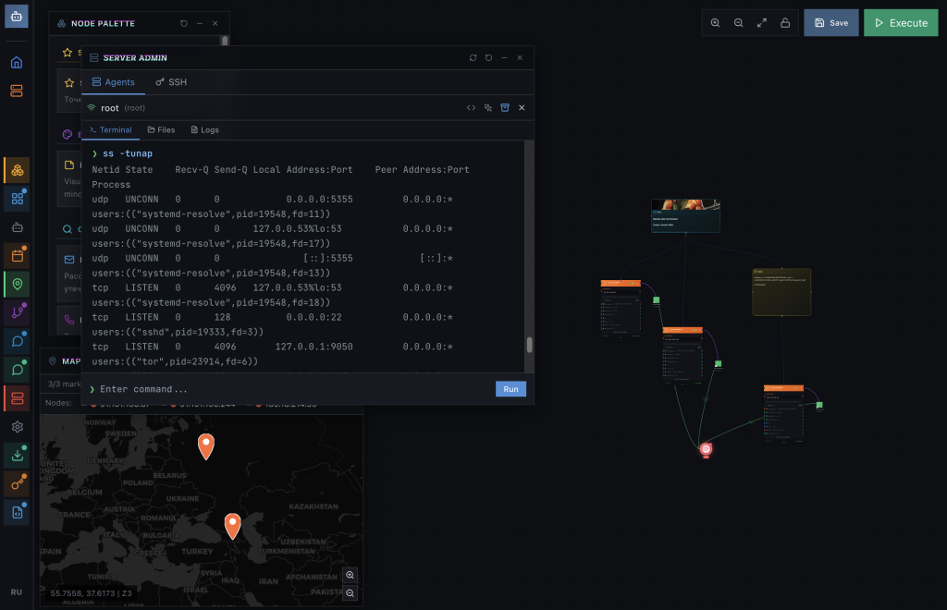Screen dimensions: 947x610
Task: Open the Logs tab
Action: click(x=204, y=130)
